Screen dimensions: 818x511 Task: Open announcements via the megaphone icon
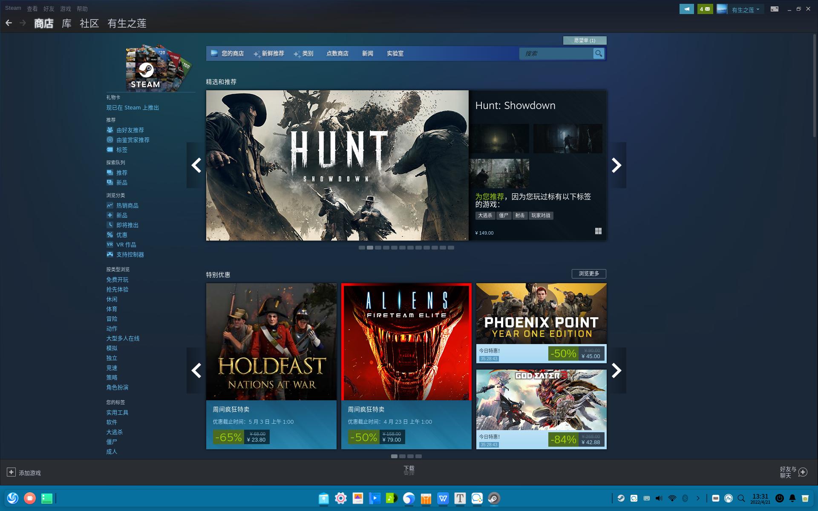pos(687,9)
